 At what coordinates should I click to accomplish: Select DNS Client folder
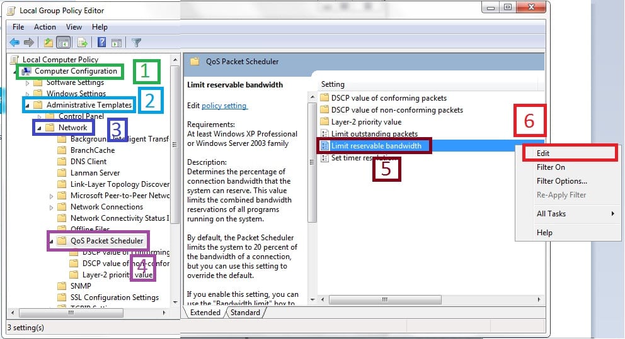coord(88,162)
